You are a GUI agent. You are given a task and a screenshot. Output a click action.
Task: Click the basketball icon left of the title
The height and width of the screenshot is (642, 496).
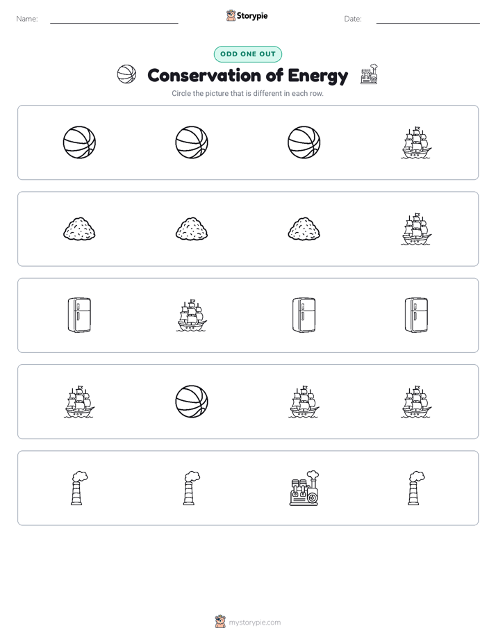pos(126,74)
